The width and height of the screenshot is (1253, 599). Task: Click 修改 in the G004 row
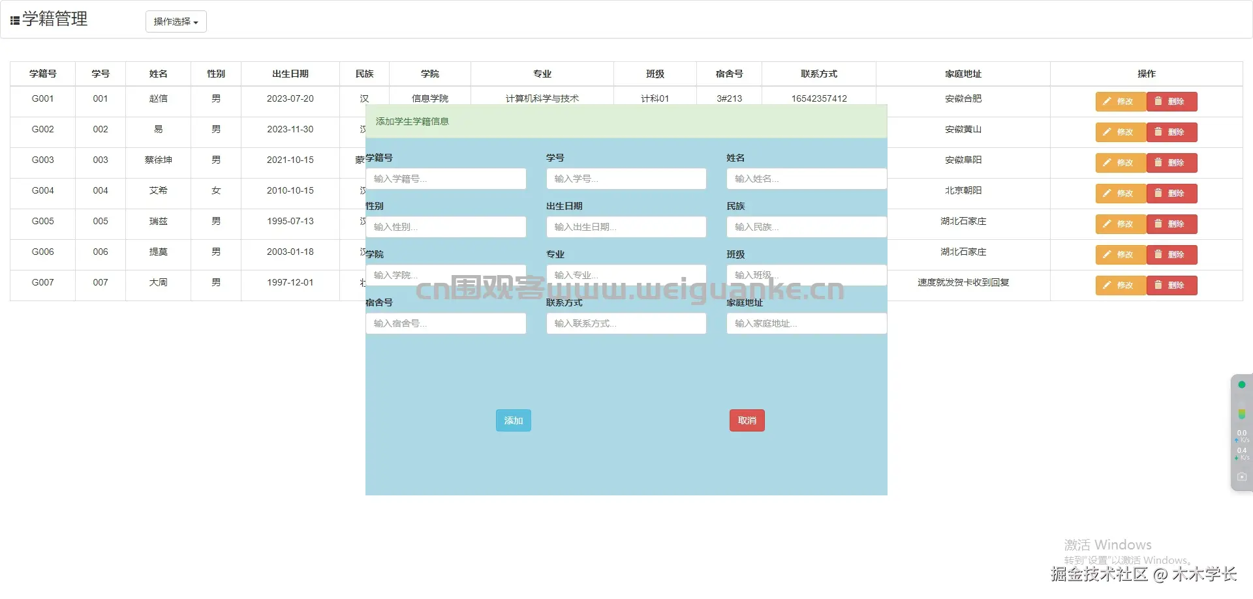pos(1121,194)
